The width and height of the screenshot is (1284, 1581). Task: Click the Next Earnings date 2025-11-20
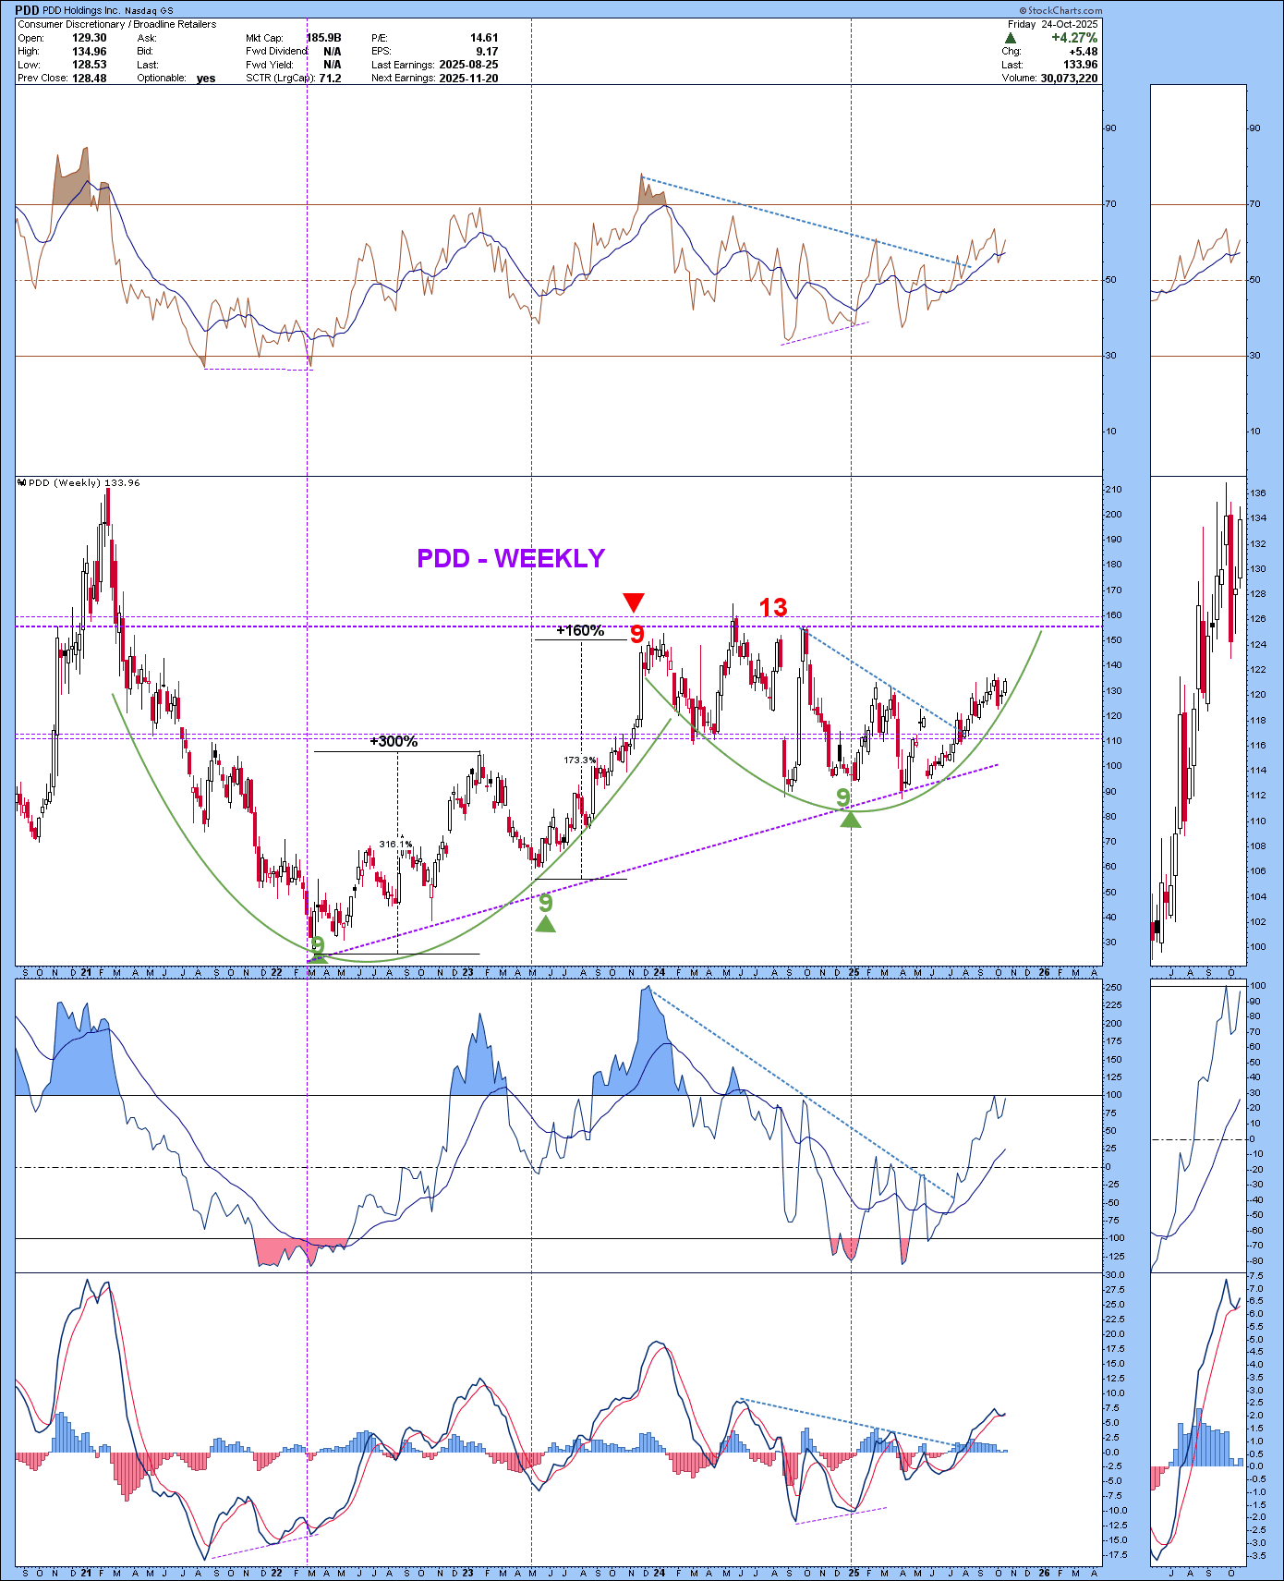(468, 79)
